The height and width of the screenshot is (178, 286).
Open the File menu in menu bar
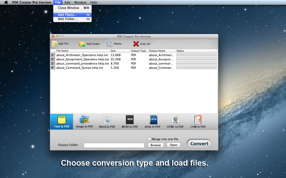[x=58, y=2]
